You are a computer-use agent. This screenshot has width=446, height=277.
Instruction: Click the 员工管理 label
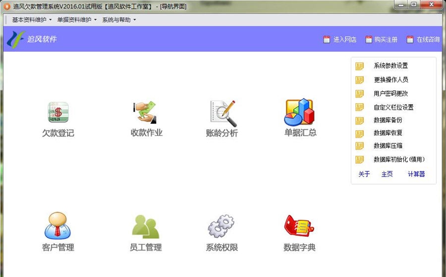(146, 247)
